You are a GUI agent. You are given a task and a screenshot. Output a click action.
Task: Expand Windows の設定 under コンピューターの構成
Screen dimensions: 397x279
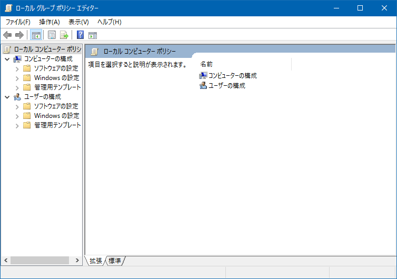point(17,78)
